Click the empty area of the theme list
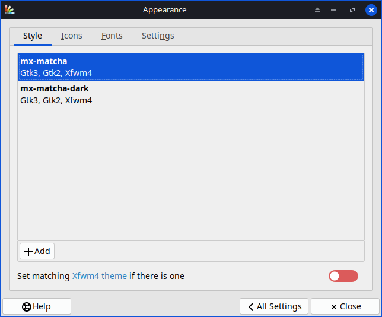Image resolution: width=382 pixels, height=317 pixels. tap(190, 172)
